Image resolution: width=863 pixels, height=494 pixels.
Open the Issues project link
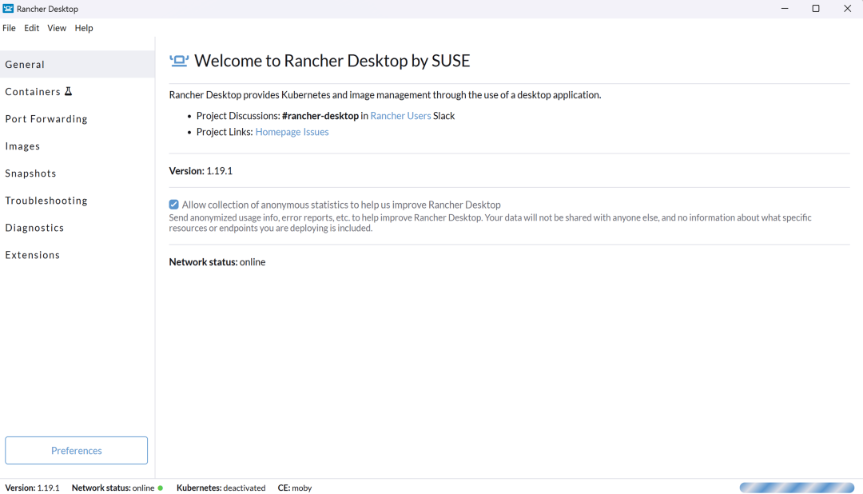316,132
